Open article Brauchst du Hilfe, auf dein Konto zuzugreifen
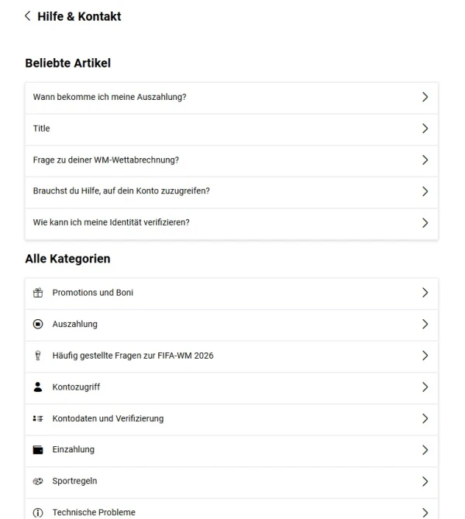This screenshot has width=465, height=519. tap(232, 191)
